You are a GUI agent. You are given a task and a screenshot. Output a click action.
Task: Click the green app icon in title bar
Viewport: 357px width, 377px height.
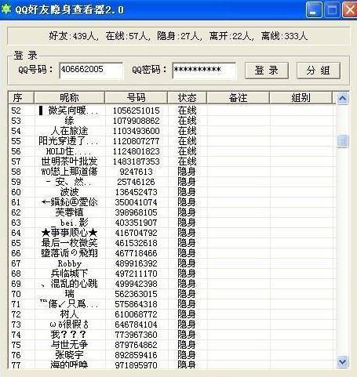click(x=6, y=9)
